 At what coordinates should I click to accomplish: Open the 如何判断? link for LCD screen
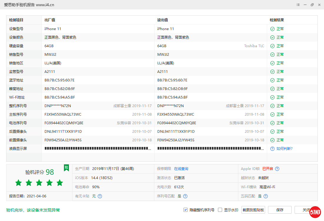[x=285, y=149]
